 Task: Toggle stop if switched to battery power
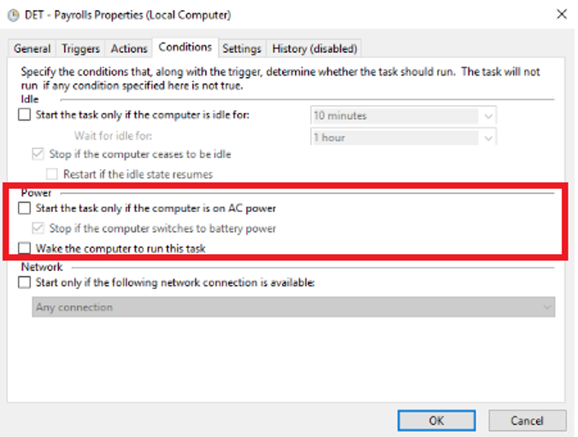point(38,228)
